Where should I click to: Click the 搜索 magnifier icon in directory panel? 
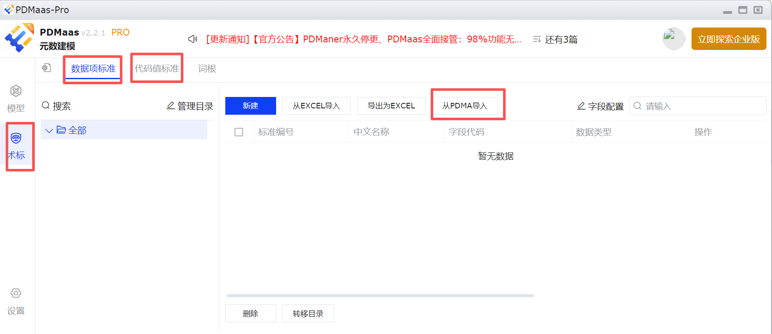click(x=46, y=105)
